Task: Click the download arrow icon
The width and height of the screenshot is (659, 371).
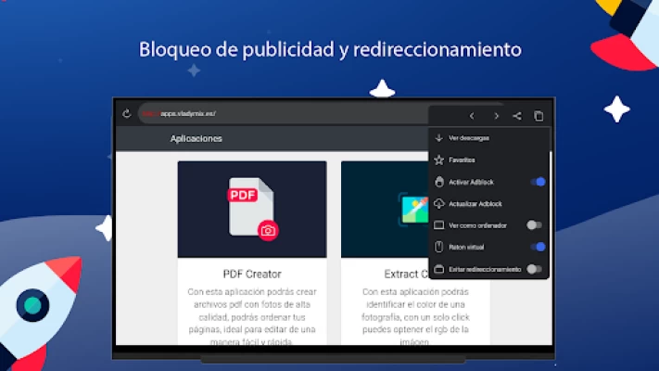Action: pyautogui.click(x=439, y=138)
